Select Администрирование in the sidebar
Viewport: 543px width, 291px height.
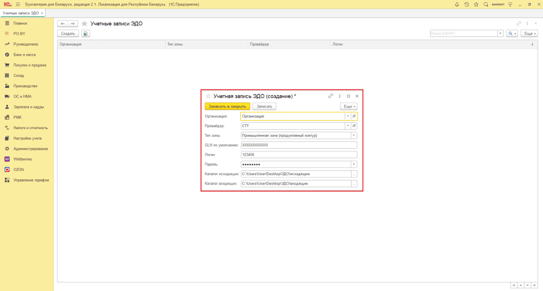tap(30, 149)
